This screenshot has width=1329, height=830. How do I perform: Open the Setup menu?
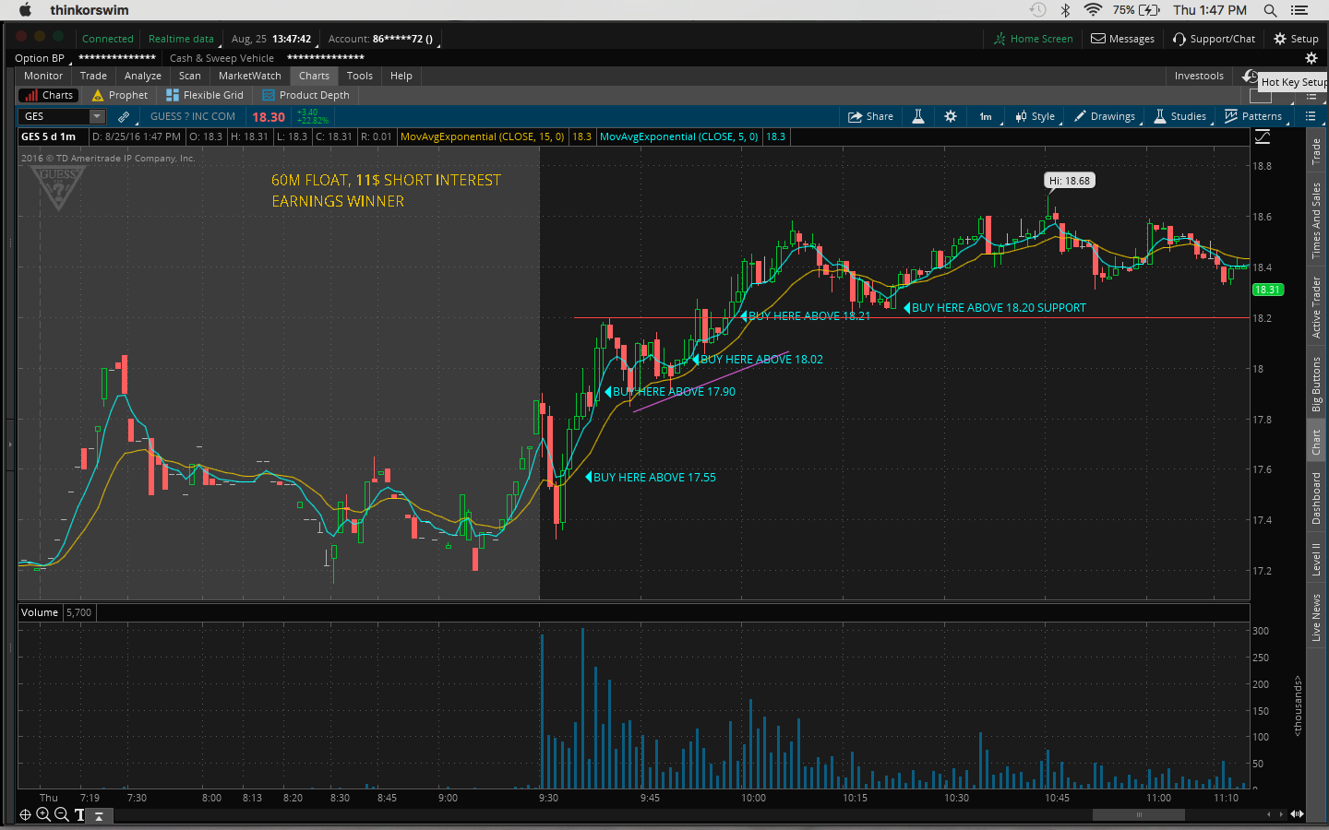1297,39
